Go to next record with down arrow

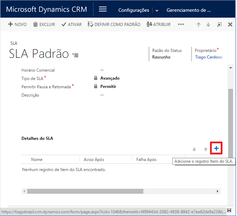point(208,25)
